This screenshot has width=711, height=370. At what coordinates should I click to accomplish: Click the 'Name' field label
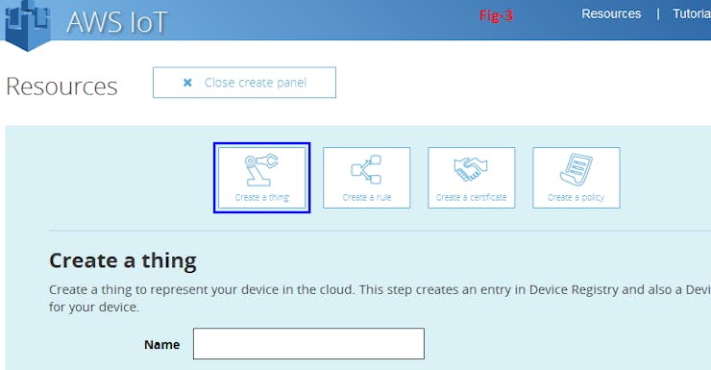[x=161, y=345]
